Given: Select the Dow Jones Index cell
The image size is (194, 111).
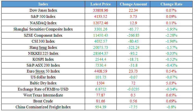Looking at the screenshot, I should [x=43, y=10].
